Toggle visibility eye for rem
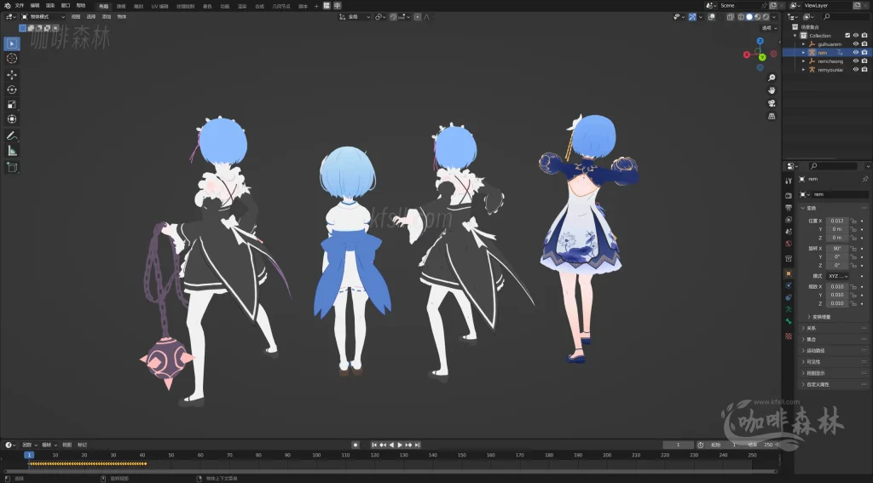Image resolution: width=873 pixels, height=483 pixels. (x=856, y=52)
